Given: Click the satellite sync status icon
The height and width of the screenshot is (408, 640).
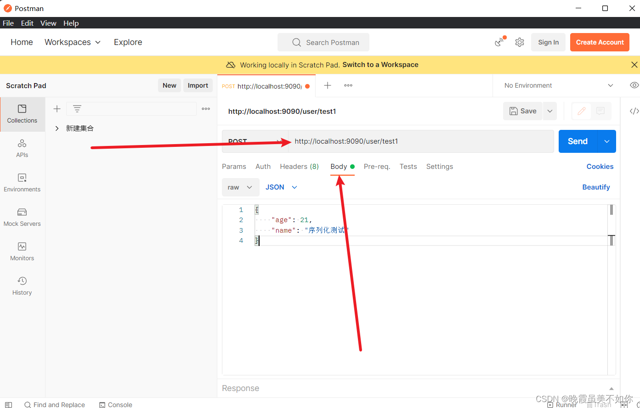Looking at the screenshot, I should [x=499, y=42].
